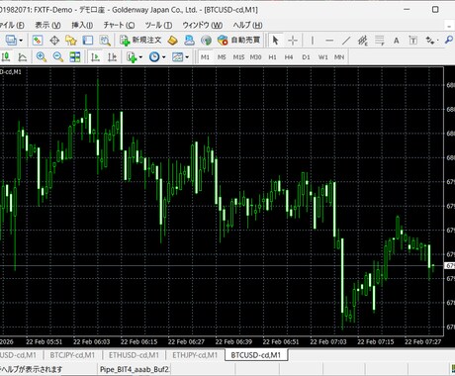Open the templates dropdown

pos(180,57)
